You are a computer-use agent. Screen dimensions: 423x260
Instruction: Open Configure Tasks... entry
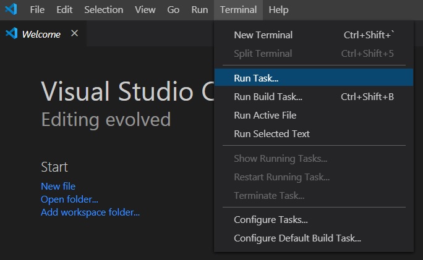pyautogui.click(x=271, y=219)
